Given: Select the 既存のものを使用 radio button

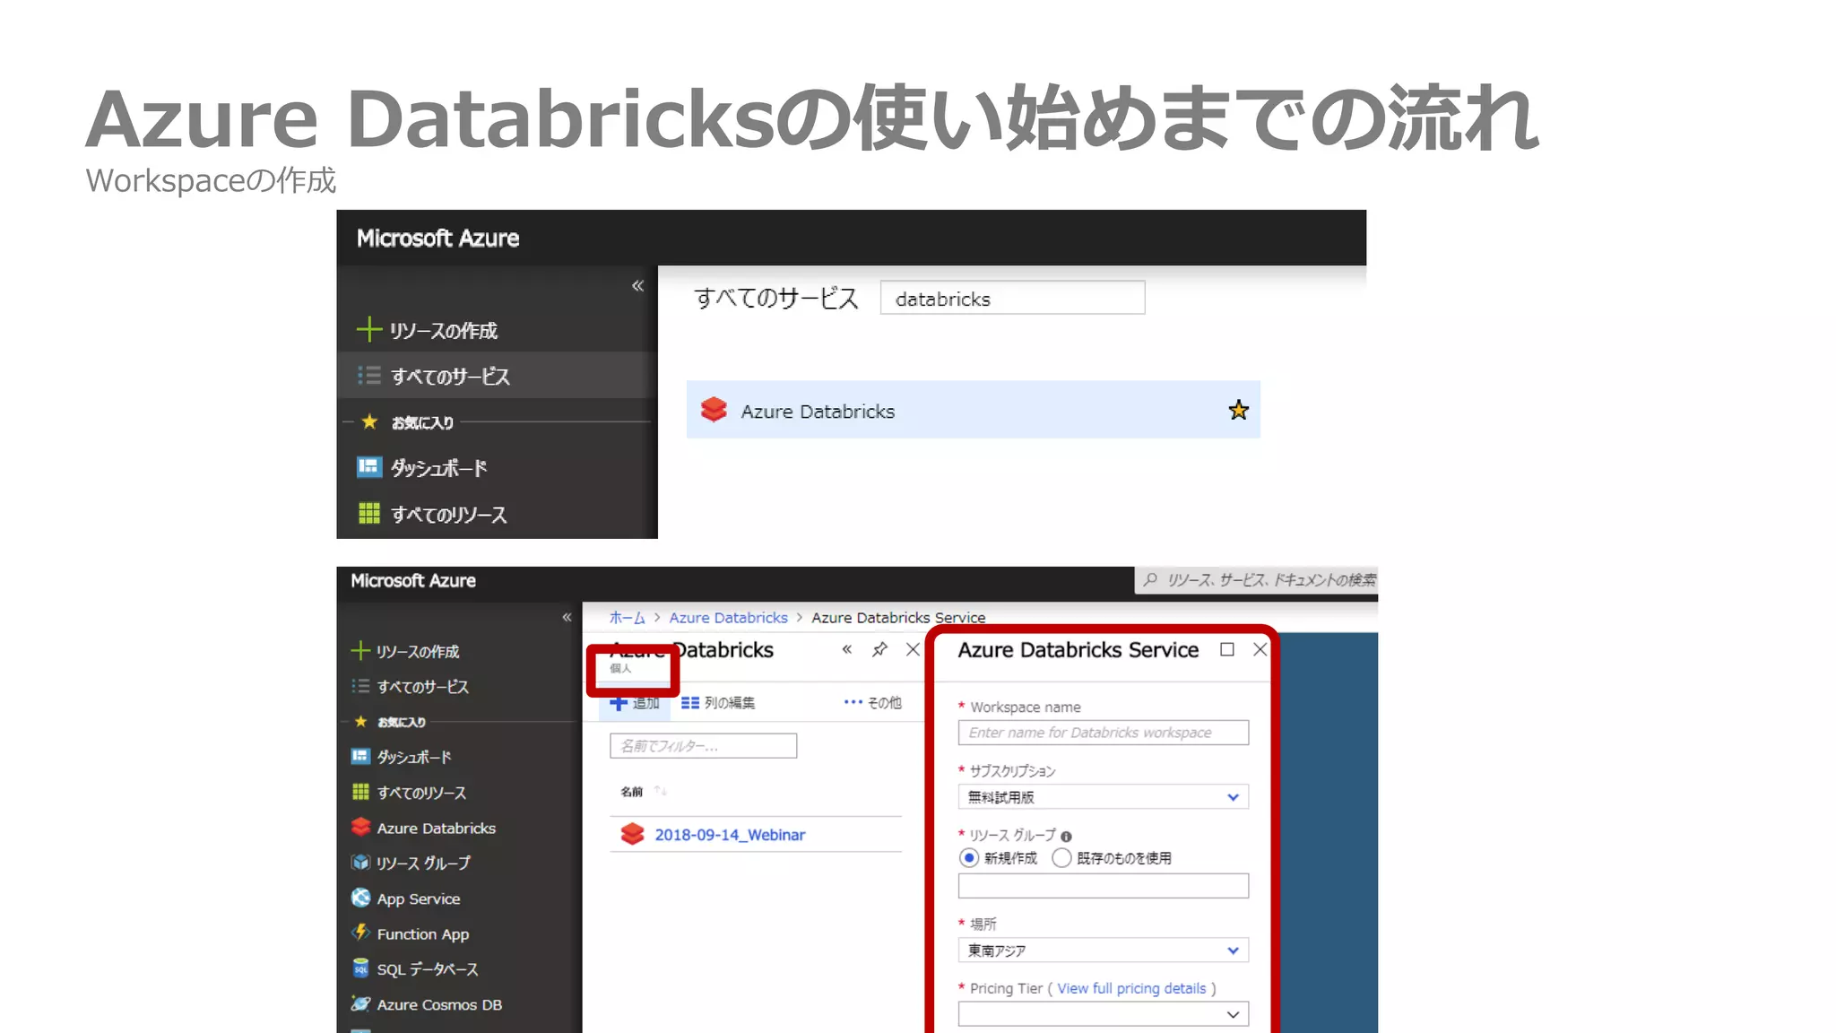Looking at the screenshot, I should tap(1061, 858).
